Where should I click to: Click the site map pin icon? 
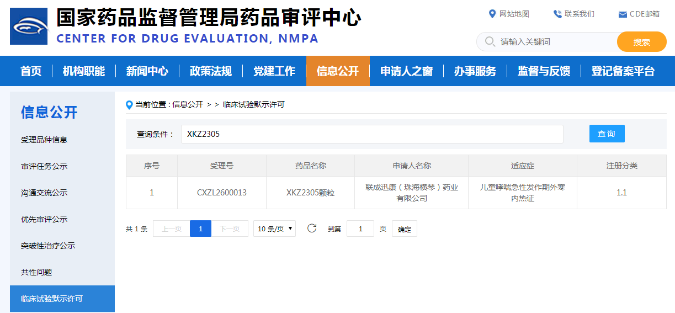point(492,14)
